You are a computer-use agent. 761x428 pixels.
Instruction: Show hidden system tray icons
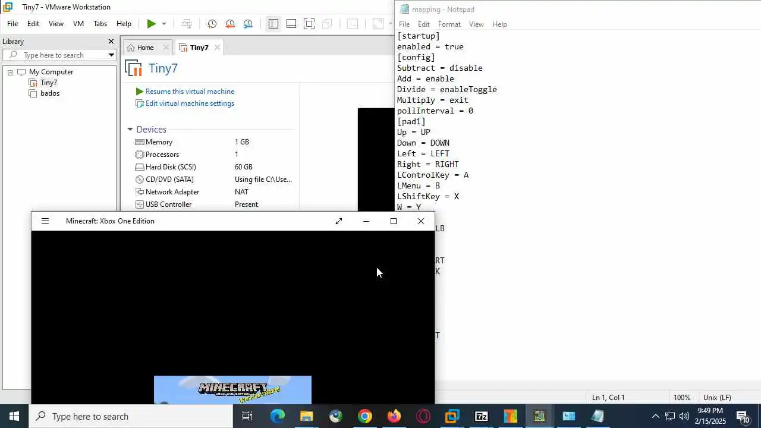point(656,416)
